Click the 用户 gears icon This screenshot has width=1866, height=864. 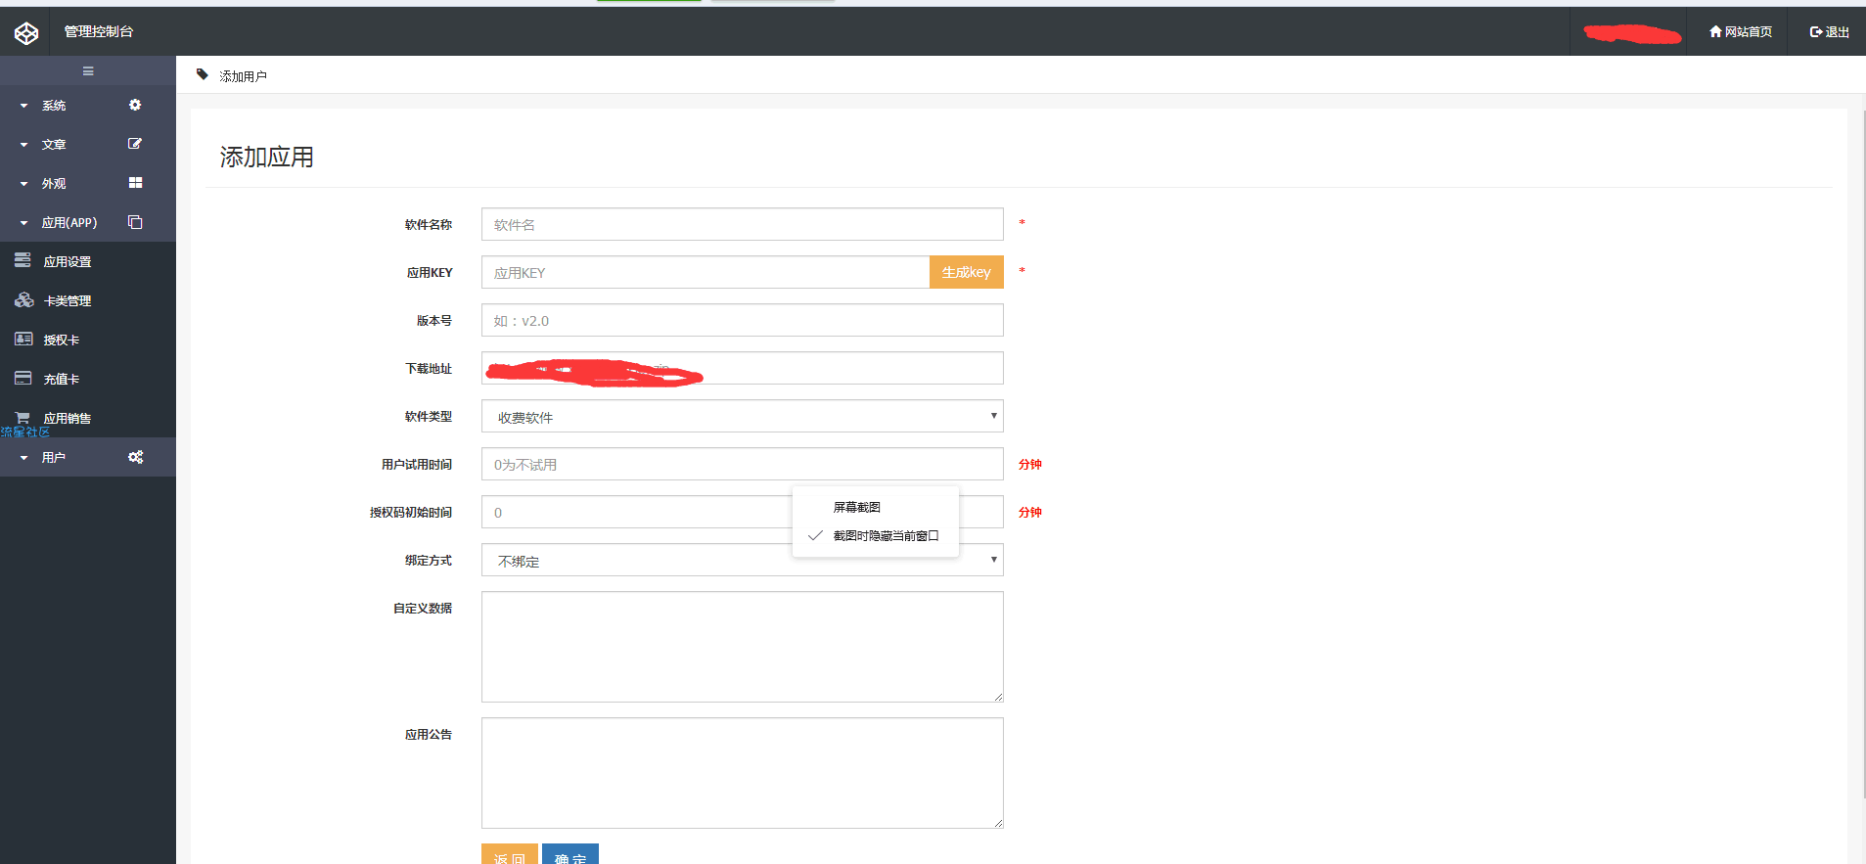click(135, 457)
